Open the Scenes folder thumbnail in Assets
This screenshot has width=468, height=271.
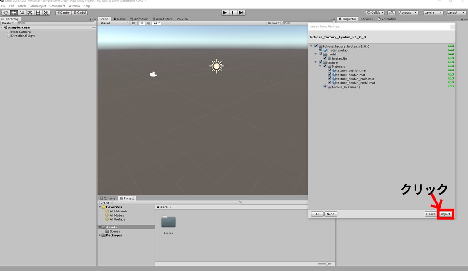point(169,222)
